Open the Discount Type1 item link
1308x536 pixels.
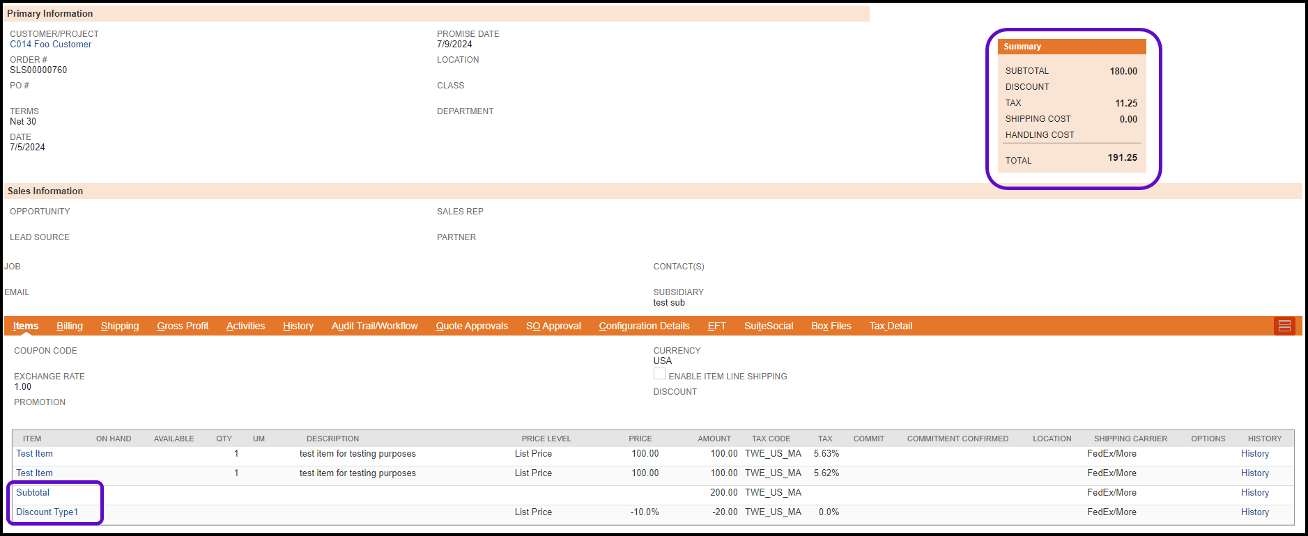[x=47, y=512]
